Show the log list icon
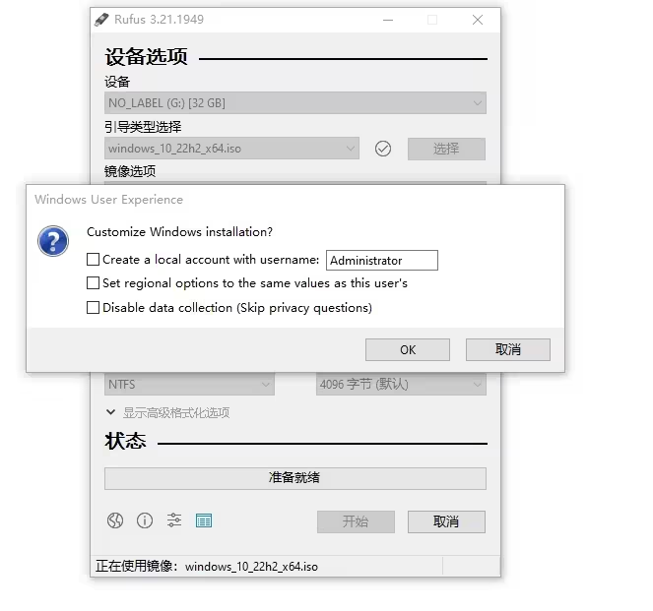The height and width of the screenshot is (611, 653). (x=204, y=520)
